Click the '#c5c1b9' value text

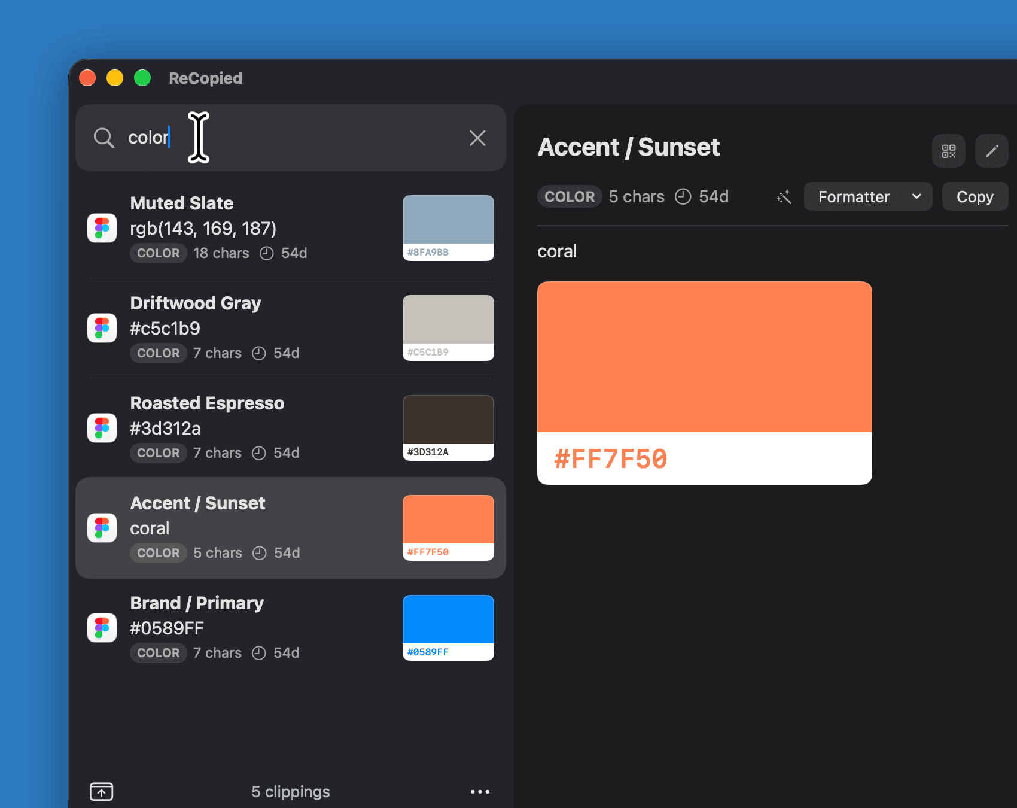[165, 329]
